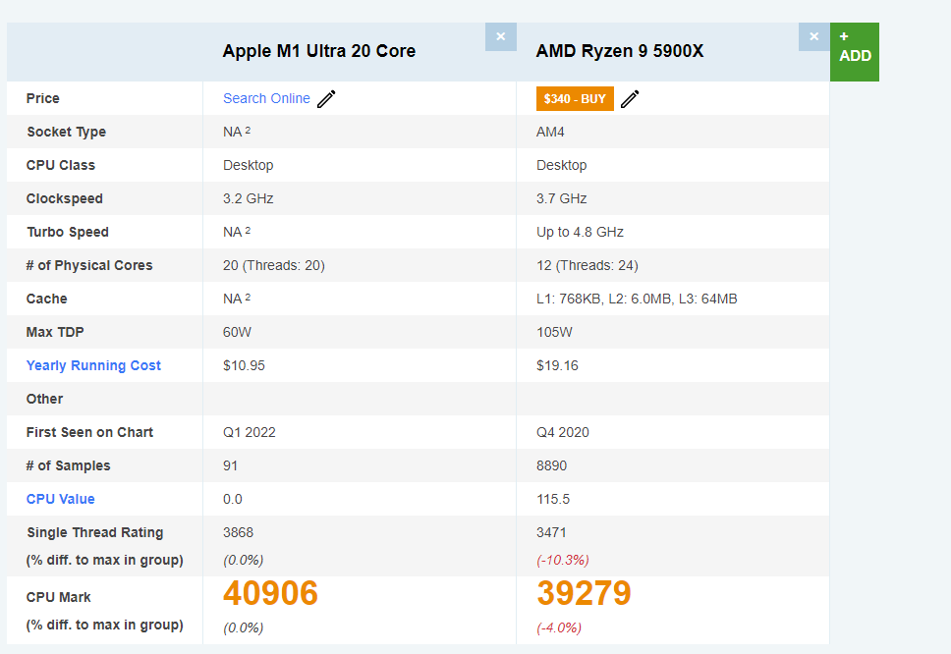Select the 3868 single thread rating
This screenshot has width=951, height=654.
[x=238, y=532]
